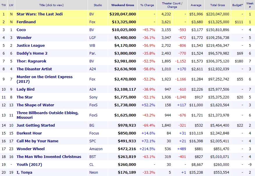Sort by Week # header
Image resolution: width=255 pixels, height=176 pixels.
(x=250, y=5)
